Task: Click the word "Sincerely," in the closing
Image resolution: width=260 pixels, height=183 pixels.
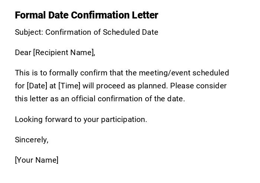Action: [x=32, y=140]
